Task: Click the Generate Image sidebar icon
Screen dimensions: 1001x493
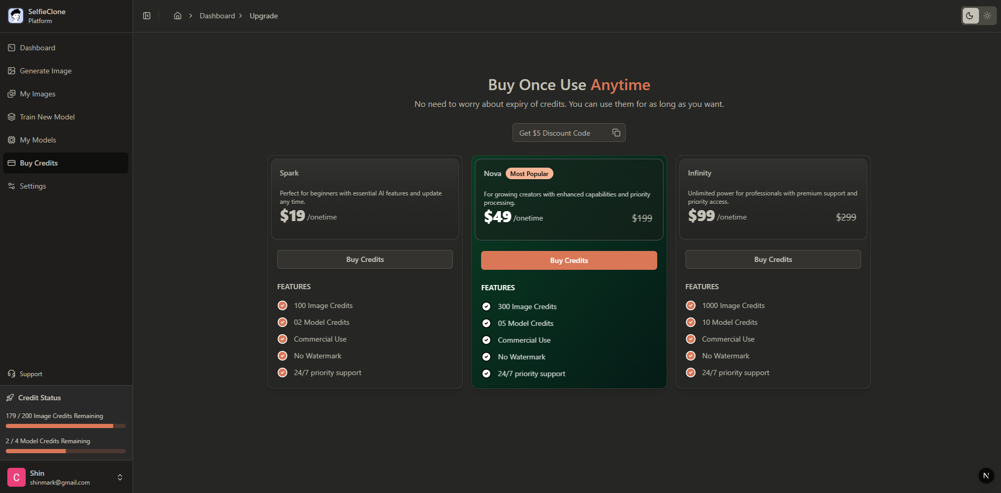Action: click(12, 71)
